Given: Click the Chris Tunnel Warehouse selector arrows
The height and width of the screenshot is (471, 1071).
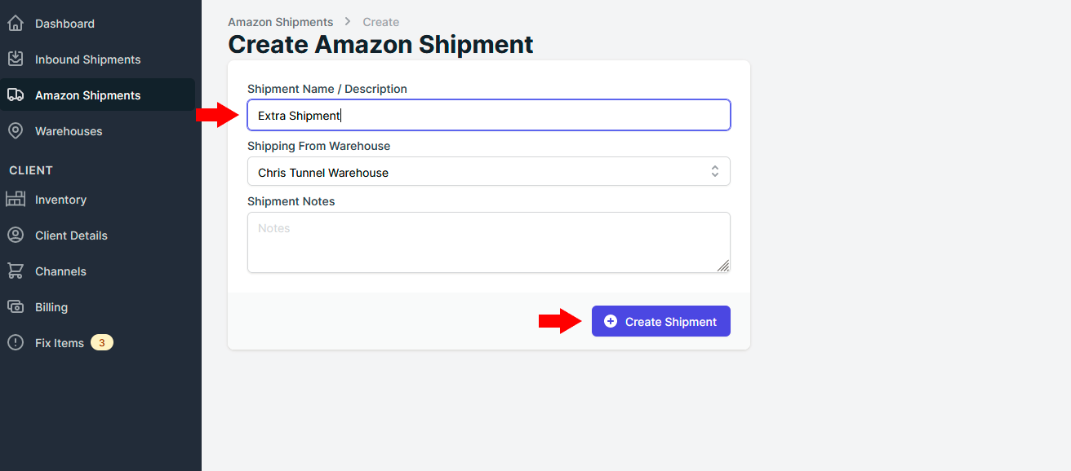Looking at the screenshot, I should (715, 172).
